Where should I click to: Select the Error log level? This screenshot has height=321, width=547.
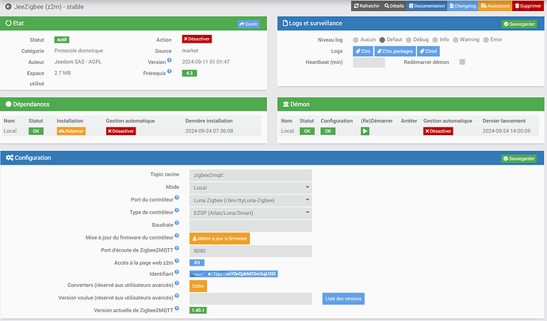[x=486, y=40]
